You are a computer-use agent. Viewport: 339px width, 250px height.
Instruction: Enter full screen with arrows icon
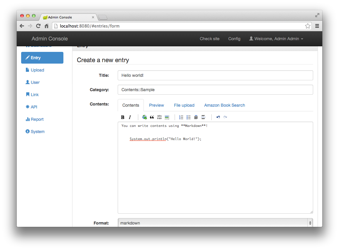pyautogui.click(x=317, y=15)
